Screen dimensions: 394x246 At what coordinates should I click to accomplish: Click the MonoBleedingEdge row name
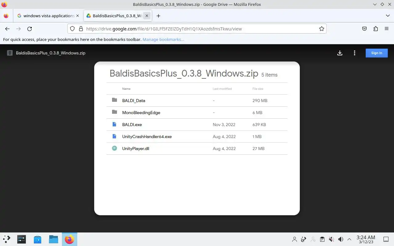[x=141, y=113]
